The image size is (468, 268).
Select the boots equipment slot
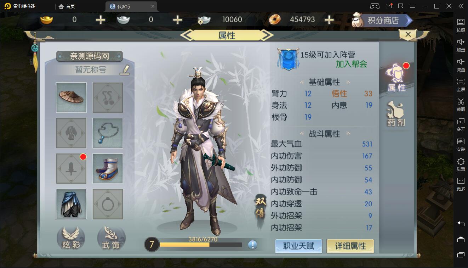pos(108,168)
